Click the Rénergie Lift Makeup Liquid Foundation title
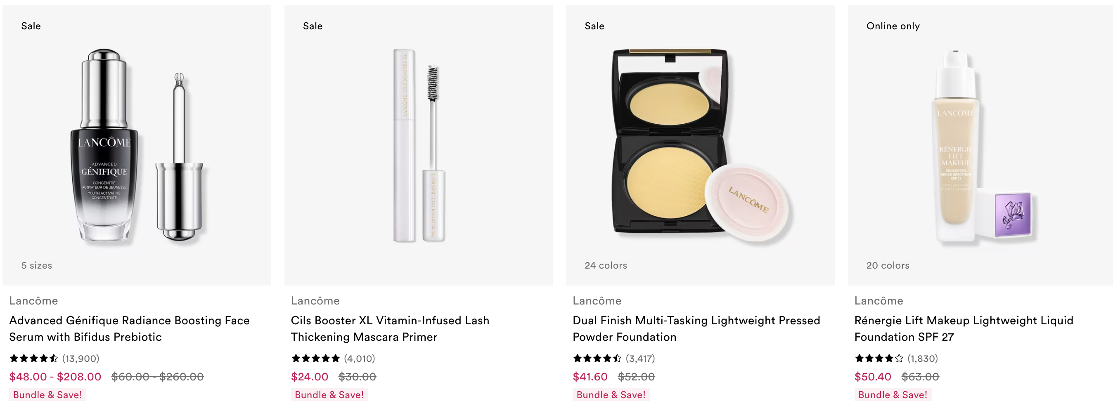Screen dimensions: 1113x406 tap(964, 329)
